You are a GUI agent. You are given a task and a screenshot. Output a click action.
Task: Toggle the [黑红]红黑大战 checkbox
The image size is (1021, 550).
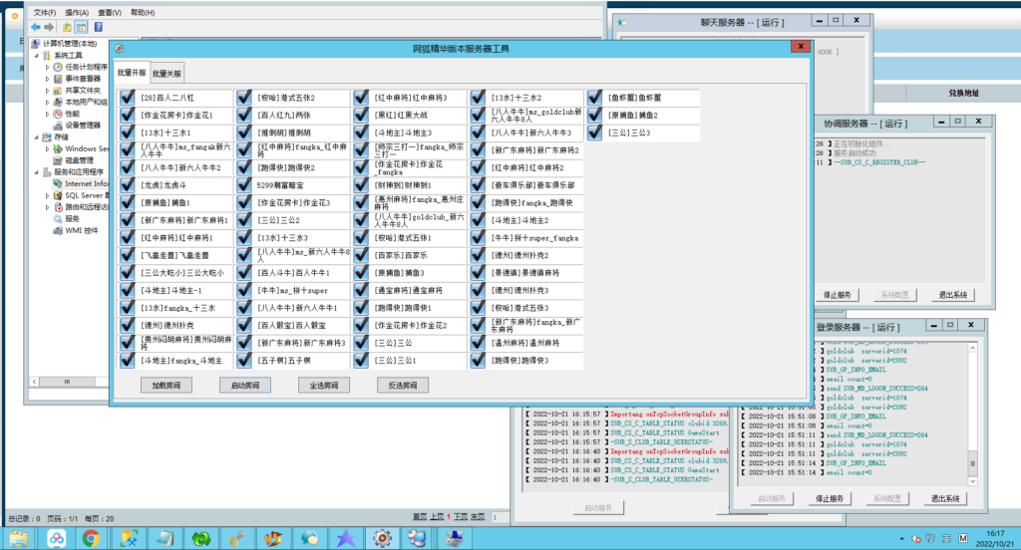coord(360,115)
